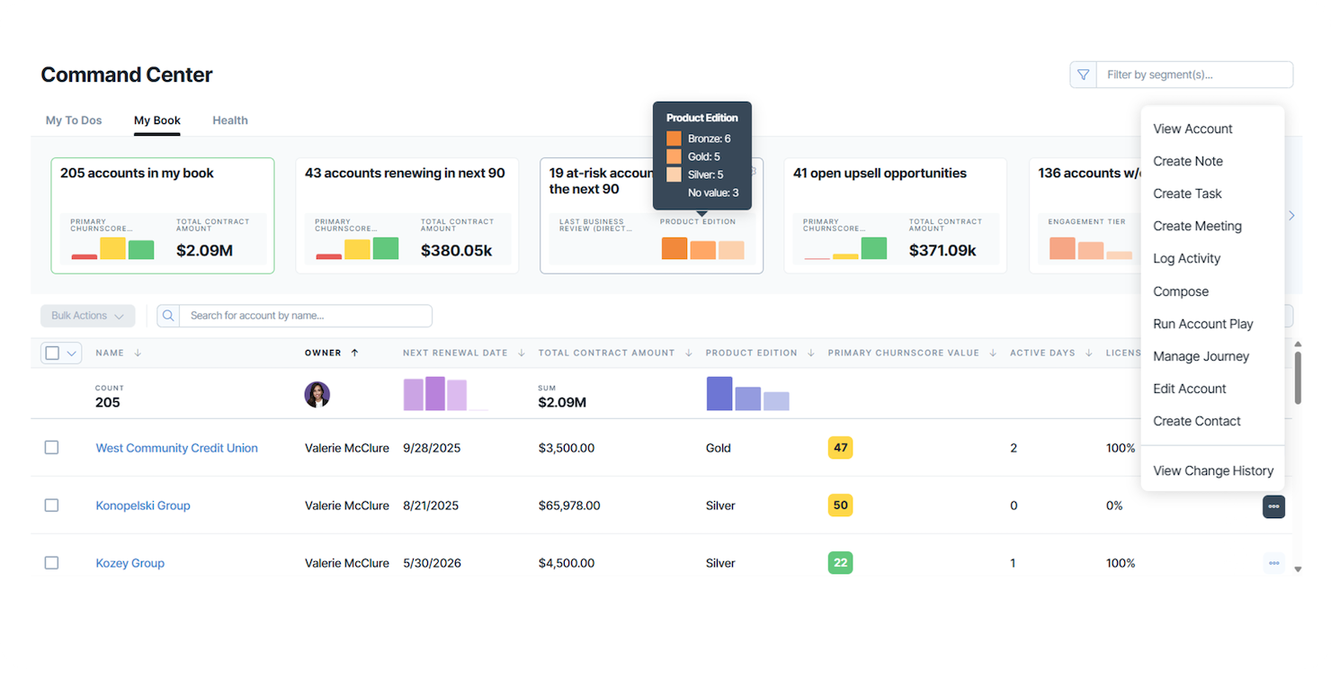Check the row checkbox for Kozey Group

[51, 562]
